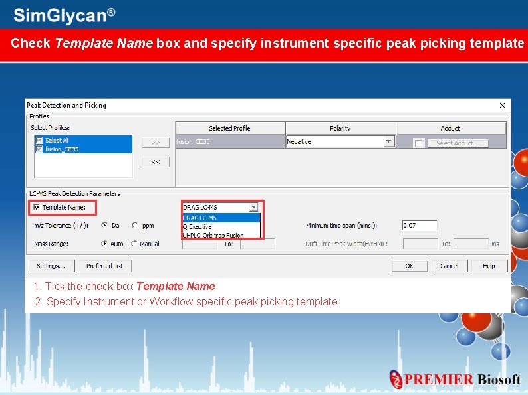This screenshot has width=528, height=395.
Task: Pick DRAG LC-MS from template list
Action: pos(221,218)
